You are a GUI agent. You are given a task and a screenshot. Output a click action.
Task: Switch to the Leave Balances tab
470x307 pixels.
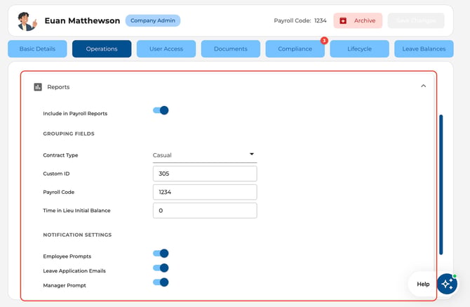coord(424,48)
